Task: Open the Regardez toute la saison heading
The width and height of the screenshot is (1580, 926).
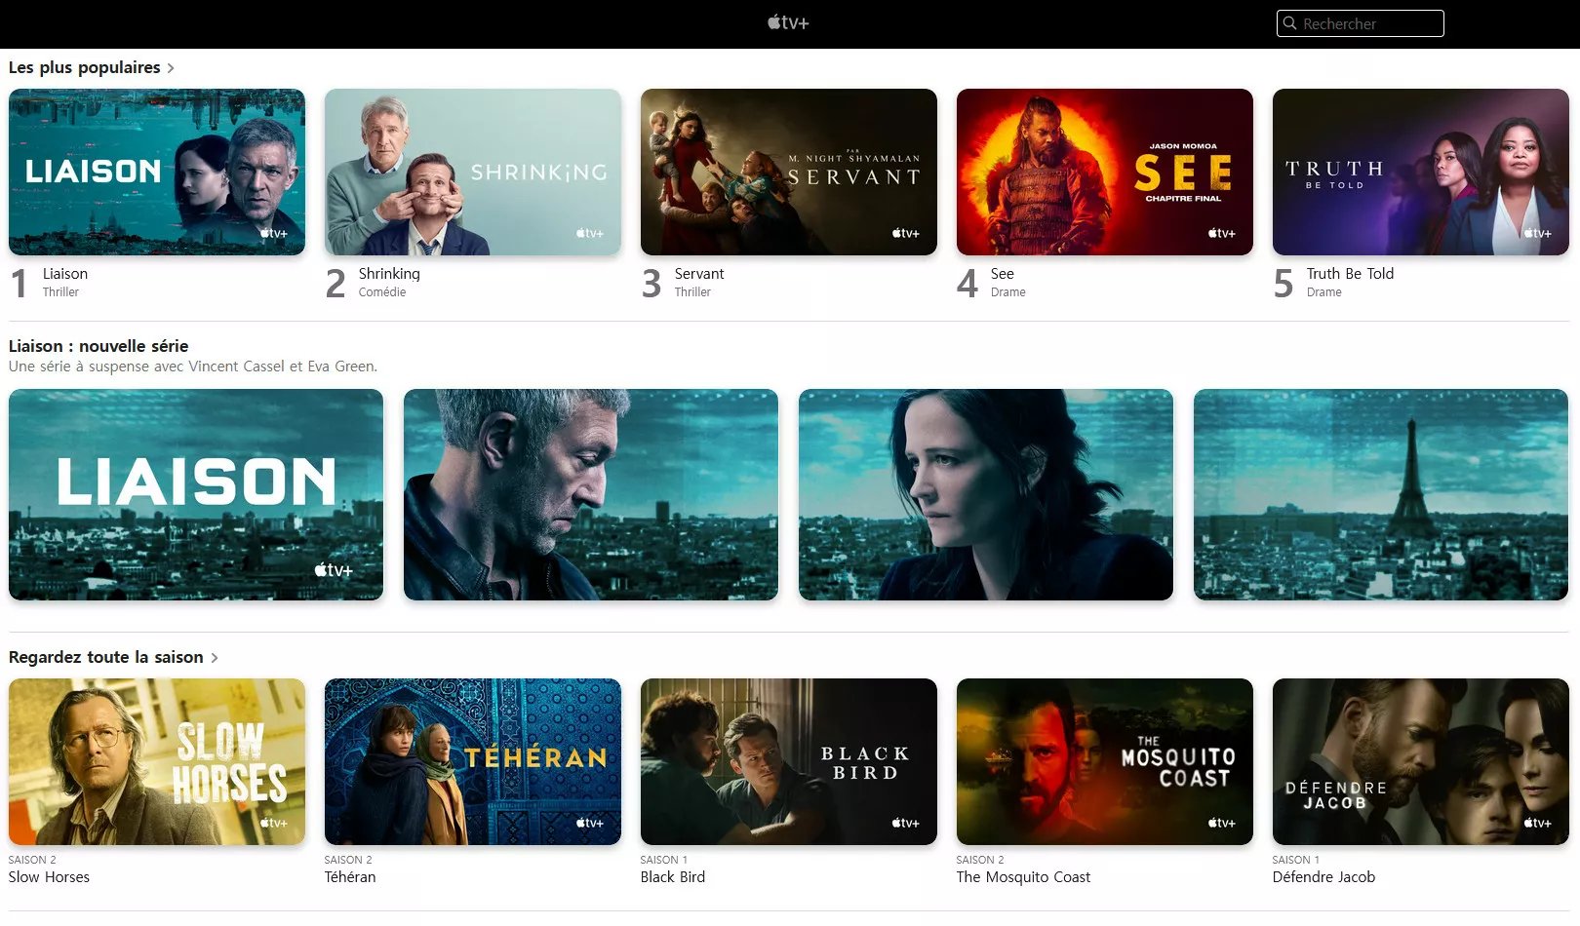Action: click(x=105, y=657)
